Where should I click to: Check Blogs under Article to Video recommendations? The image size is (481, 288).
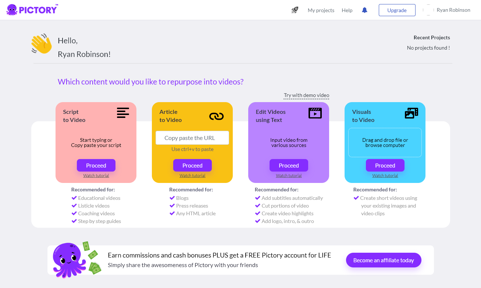[182, 198]
